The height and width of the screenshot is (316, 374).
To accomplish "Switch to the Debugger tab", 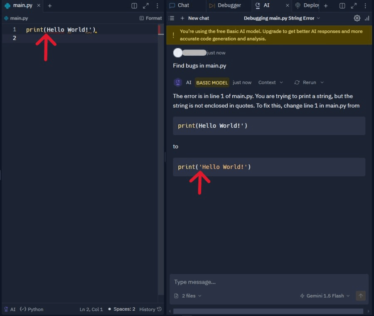I will [225, 5].
